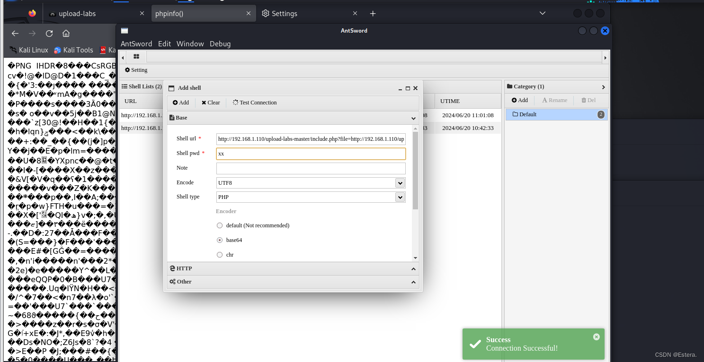Select the base64 encoder radio button
Viewport: 704px width, 362px height.
(219, 240)
